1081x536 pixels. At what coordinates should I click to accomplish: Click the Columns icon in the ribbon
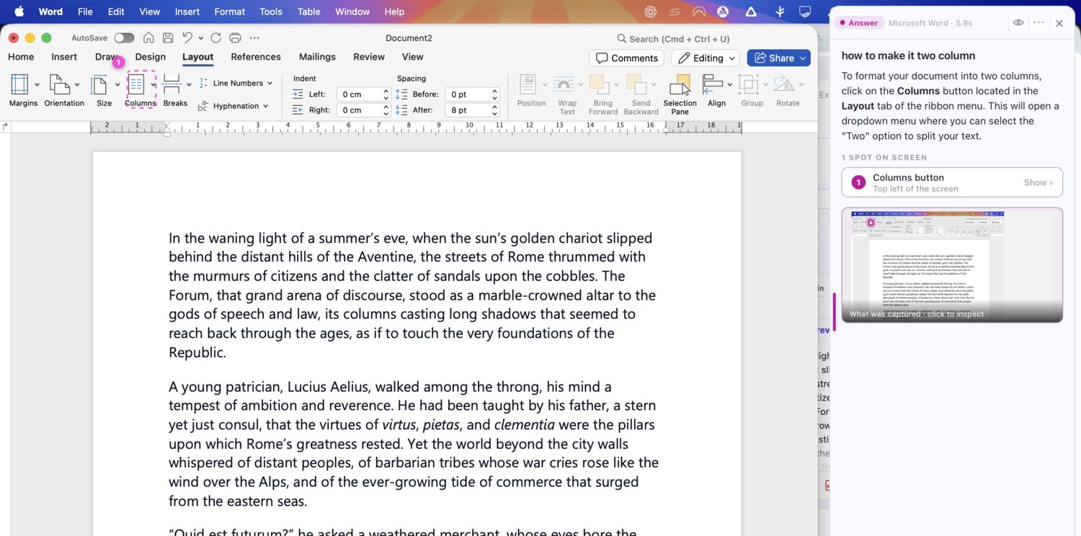tap(136, 85)
